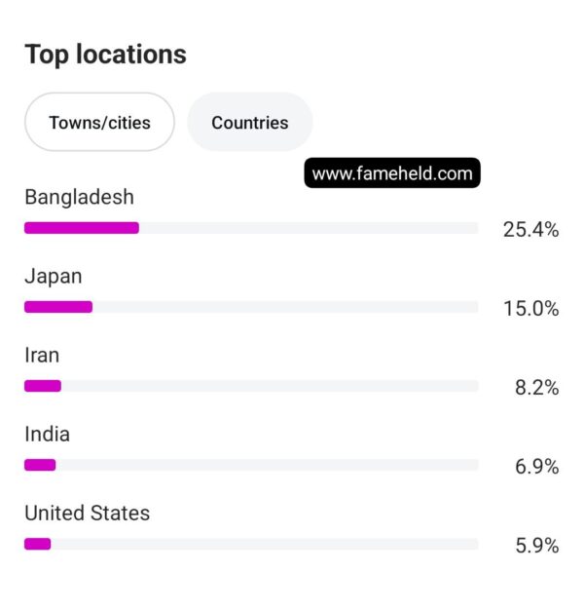
Task: Click the Bangladesh magenta progress bar
Action: 82,228
